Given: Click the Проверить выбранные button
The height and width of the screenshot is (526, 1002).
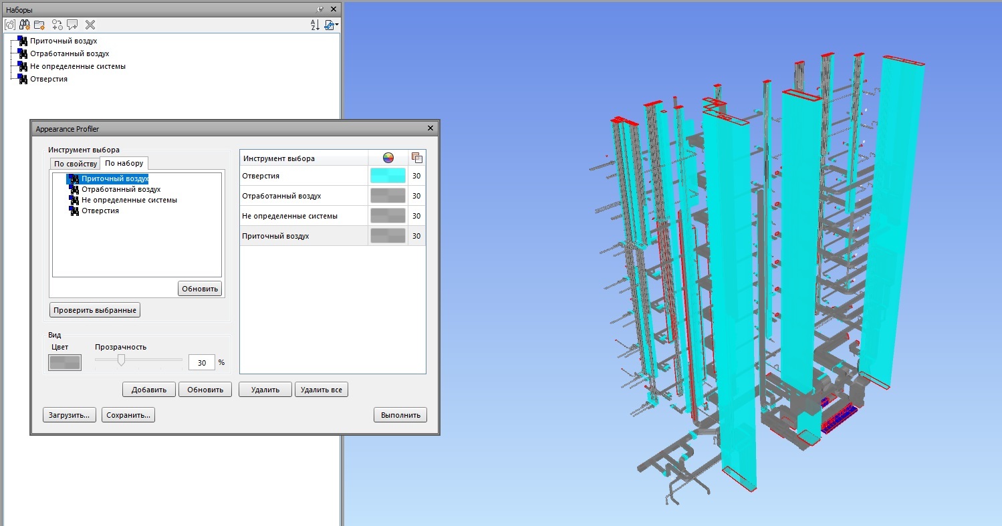Looking at the screenshot, I should pos(95,310).
